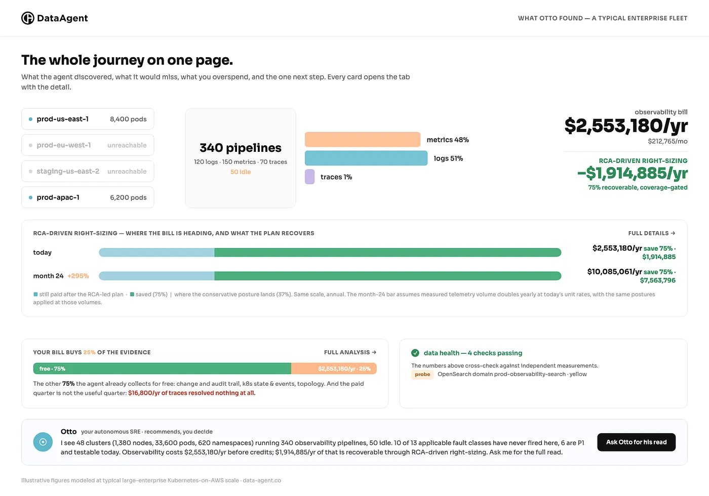
Task: Click the orange metrics 48% bar
Action: coord(363,140)
